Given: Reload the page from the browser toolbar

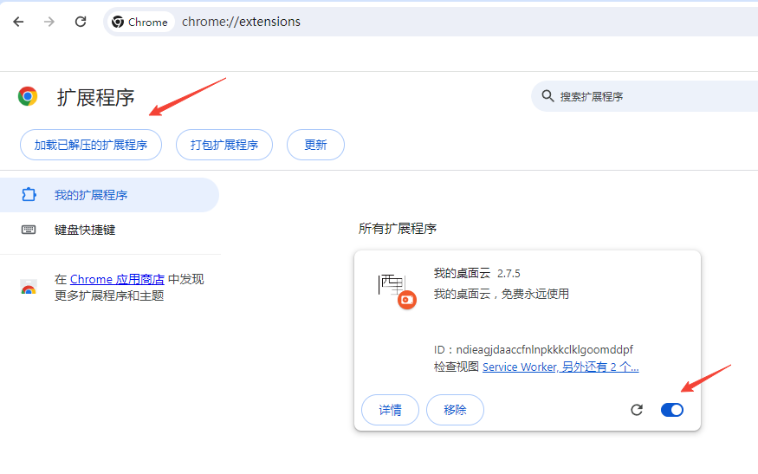Looking at the screenshot, I should pos(81,22).
